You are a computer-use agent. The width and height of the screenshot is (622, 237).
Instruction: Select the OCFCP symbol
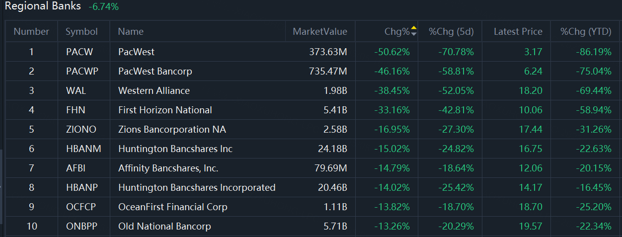click(82, 207)
